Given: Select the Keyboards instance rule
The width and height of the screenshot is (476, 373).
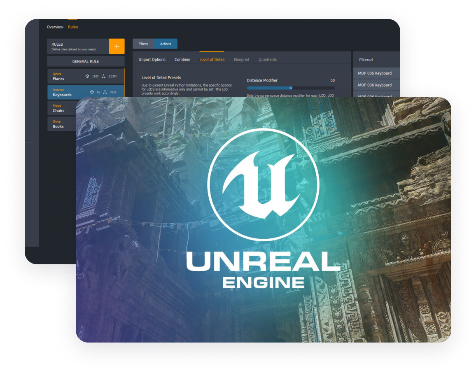Looking at the screenshot, I should (86, 92).
